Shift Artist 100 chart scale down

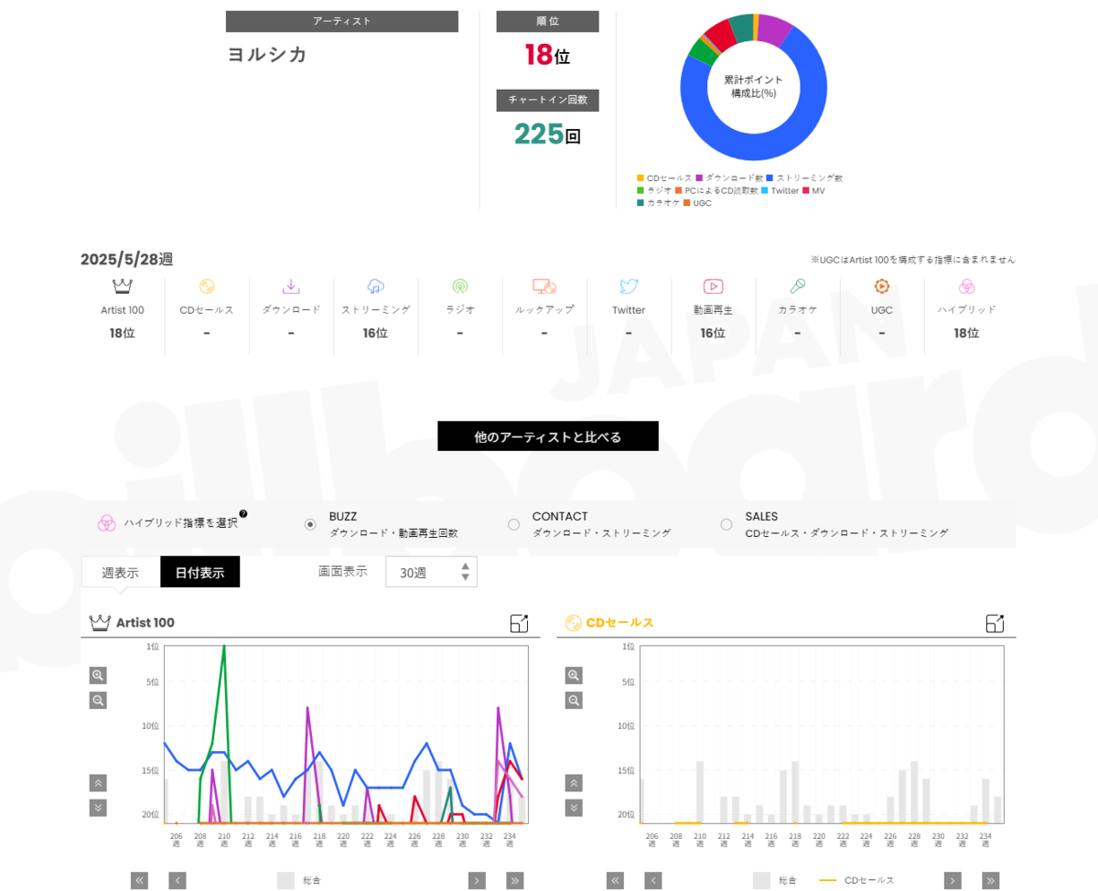98,808
